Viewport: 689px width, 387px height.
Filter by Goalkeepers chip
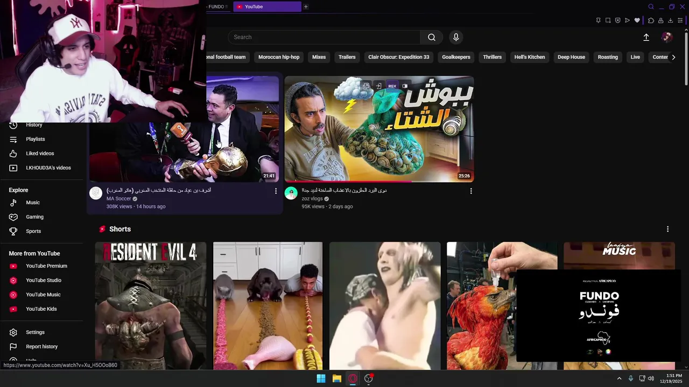coord(456,57)
